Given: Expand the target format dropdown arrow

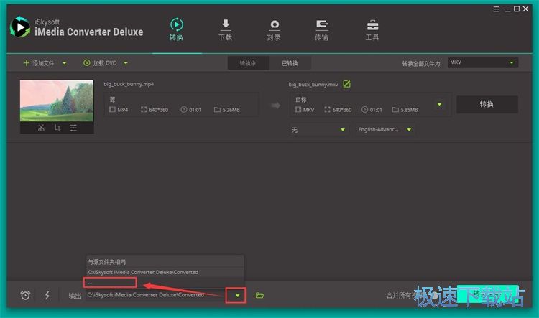Looking at the screenshot, I should coord(439,104).
